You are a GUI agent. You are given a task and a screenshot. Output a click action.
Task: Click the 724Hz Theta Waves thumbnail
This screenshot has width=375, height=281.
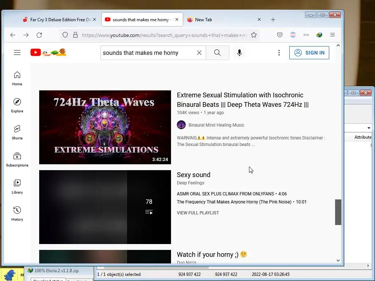tap(105, 127)
